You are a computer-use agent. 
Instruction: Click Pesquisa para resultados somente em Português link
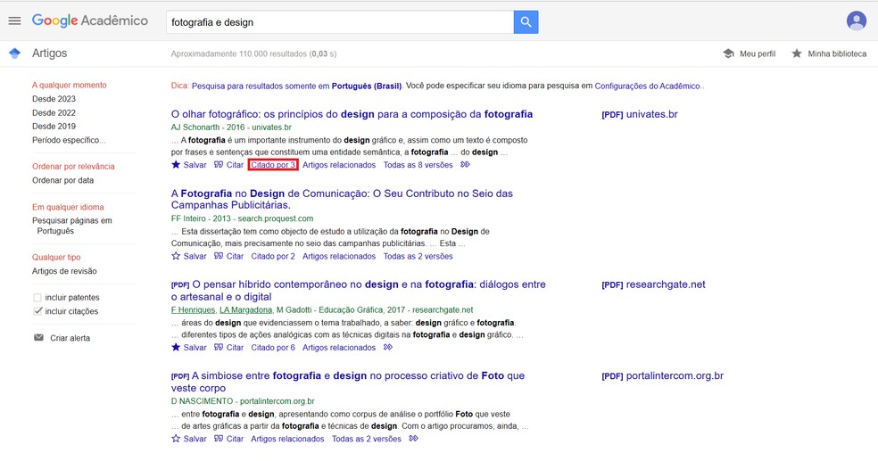coord(297,86)
